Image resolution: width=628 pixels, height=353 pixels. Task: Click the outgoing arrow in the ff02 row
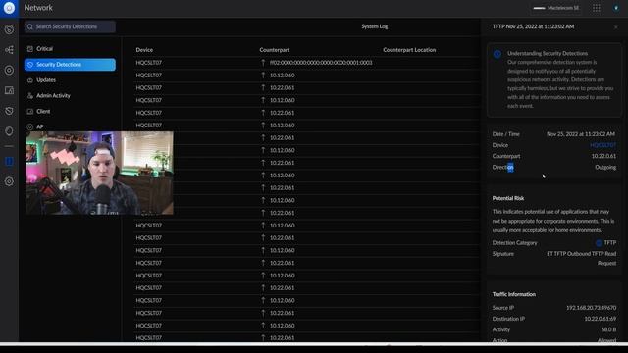click(x=263, y=63)
